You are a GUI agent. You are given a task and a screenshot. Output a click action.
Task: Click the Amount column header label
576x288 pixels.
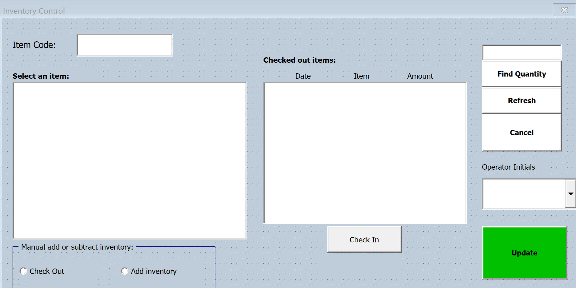click(420, 76)
